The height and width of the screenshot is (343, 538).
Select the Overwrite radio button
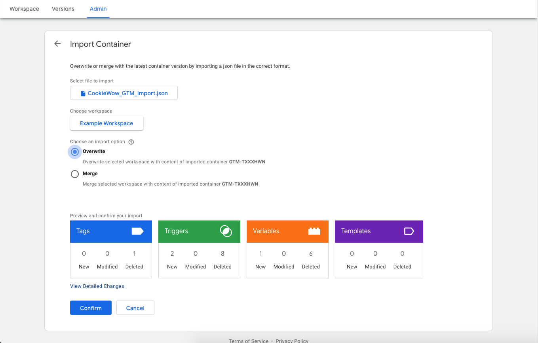pyautogui.click(x=75, y=151)
